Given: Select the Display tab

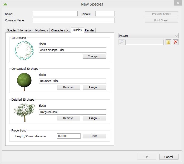Looking at the screenshot, I should click(77, 30).
